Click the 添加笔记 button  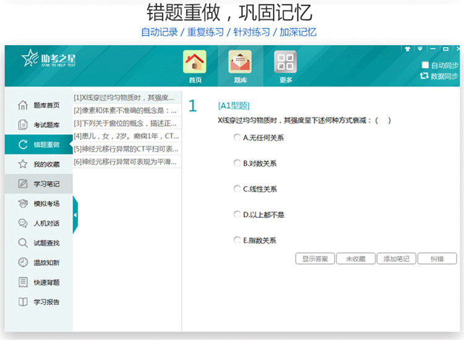pyautogui.click(x=397, y=258)
